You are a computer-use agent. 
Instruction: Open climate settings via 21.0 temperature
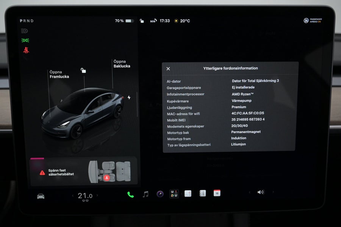[x=85, y=196]
